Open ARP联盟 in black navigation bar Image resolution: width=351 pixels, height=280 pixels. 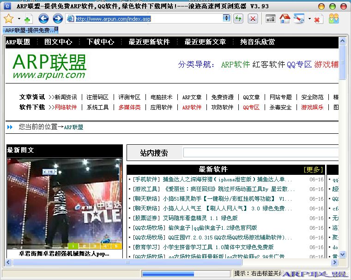(18, 42)
